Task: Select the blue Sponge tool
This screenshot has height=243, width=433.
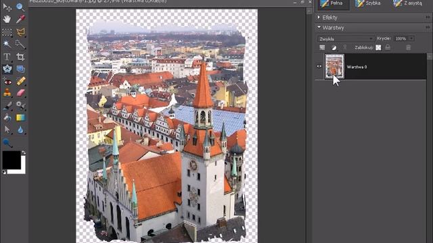Action: [7, 142]
